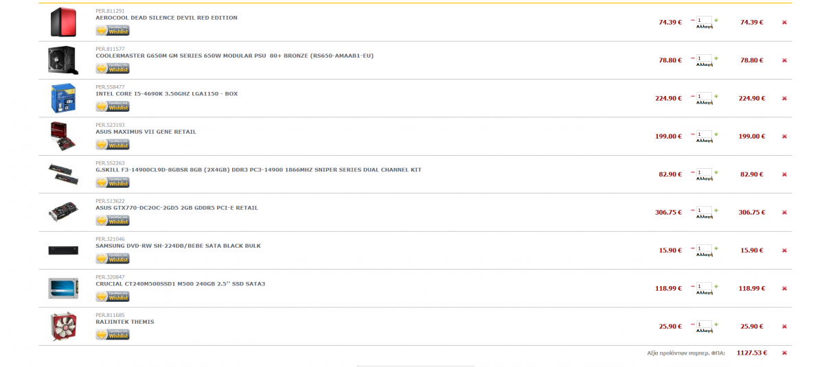The image size is (824, 367).
Task: Open Asus GTX770-DC2OC-2GD5 product link
Action: tap(177, 208)
